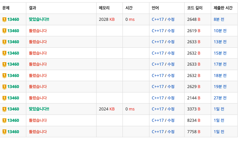Image resolution: width=245 pixels, height=142 pixels.
Task: Click the gold tier badge in the 18분 전 row
Action: (x=4, y=76)
